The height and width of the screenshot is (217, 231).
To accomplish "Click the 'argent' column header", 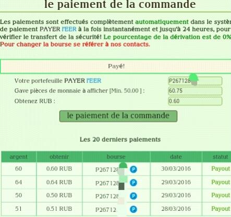I will click(19, 156).
